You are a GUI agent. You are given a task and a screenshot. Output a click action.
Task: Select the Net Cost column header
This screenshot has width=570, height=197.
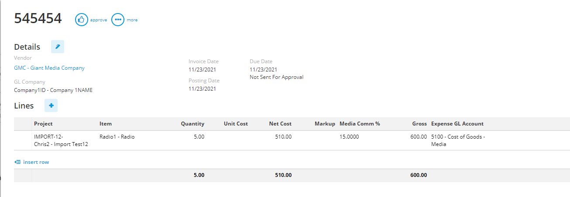click(x=280, y=124)
